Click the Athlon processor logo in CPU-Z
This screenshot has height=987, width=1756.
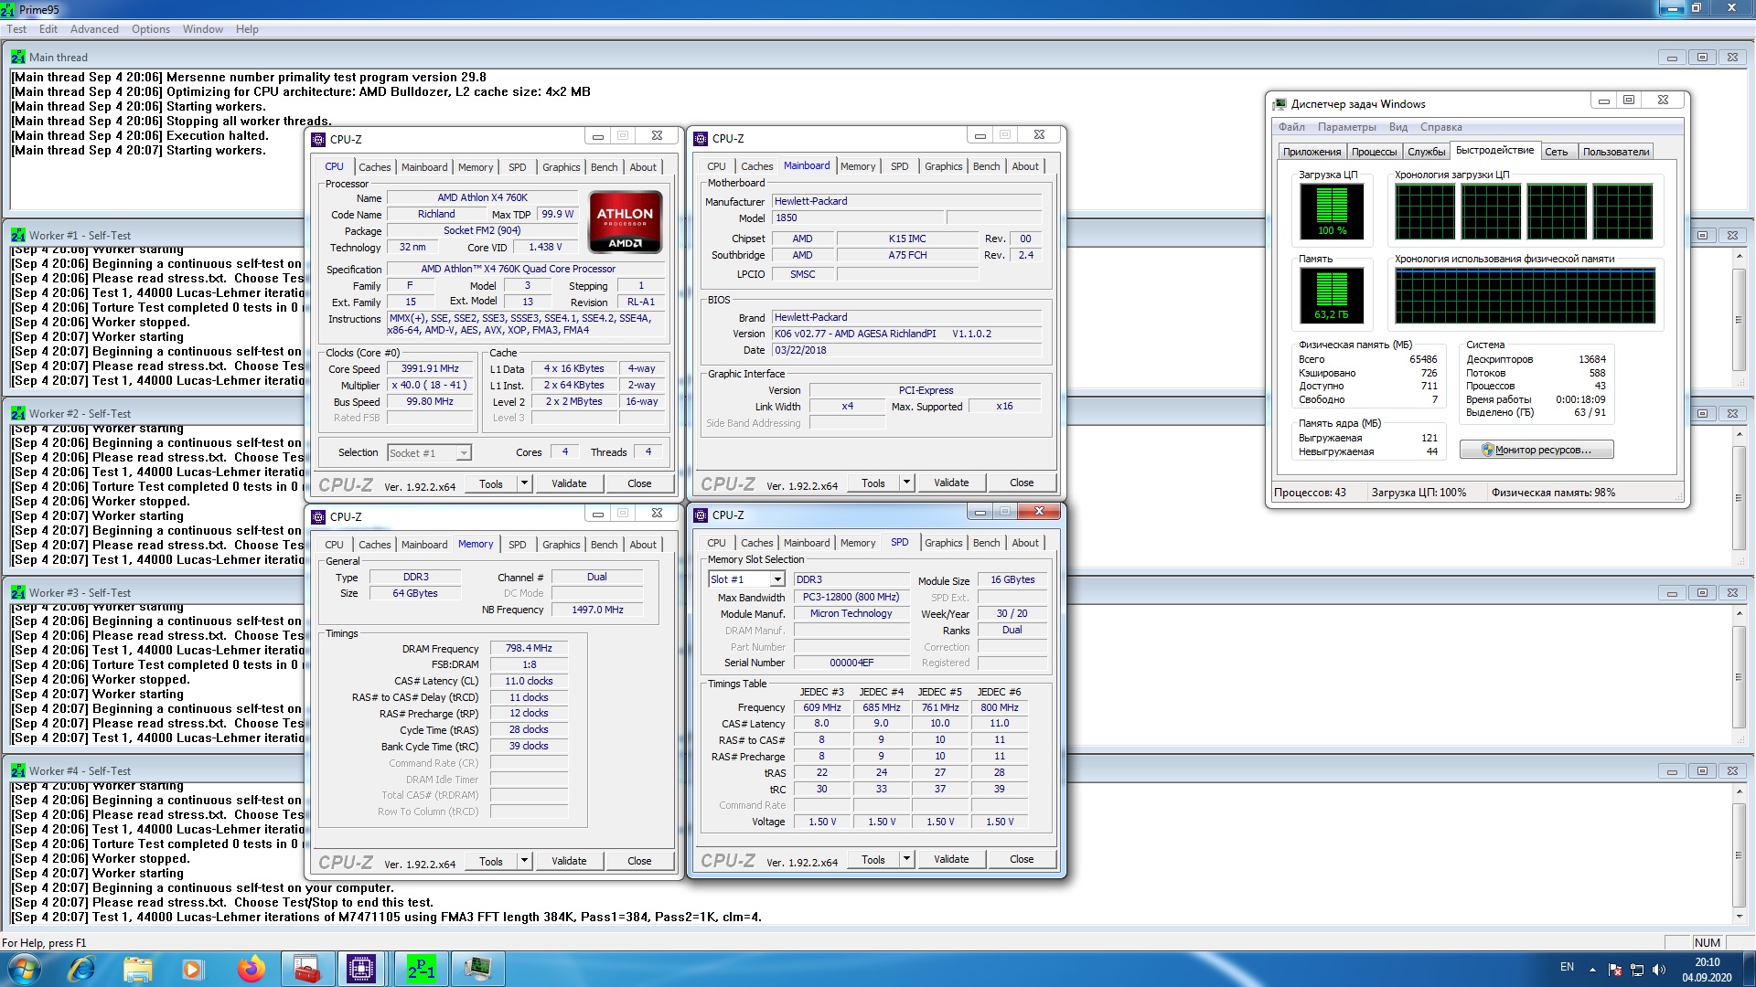tap(626, 222)
